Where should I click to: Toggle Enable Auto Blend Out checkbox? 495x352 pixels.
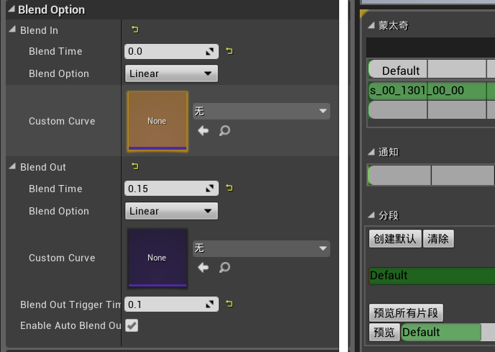(x=132, y=325)
